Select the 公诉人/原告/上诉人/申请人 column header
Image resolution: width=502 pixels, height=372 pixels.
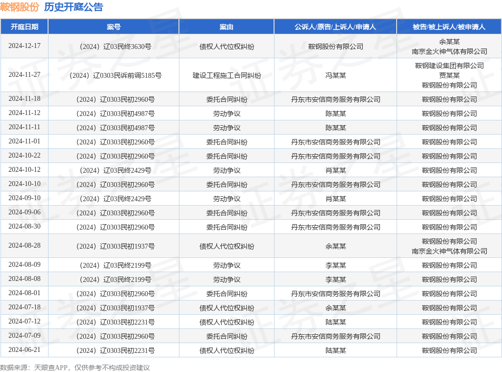click(335, 27)
